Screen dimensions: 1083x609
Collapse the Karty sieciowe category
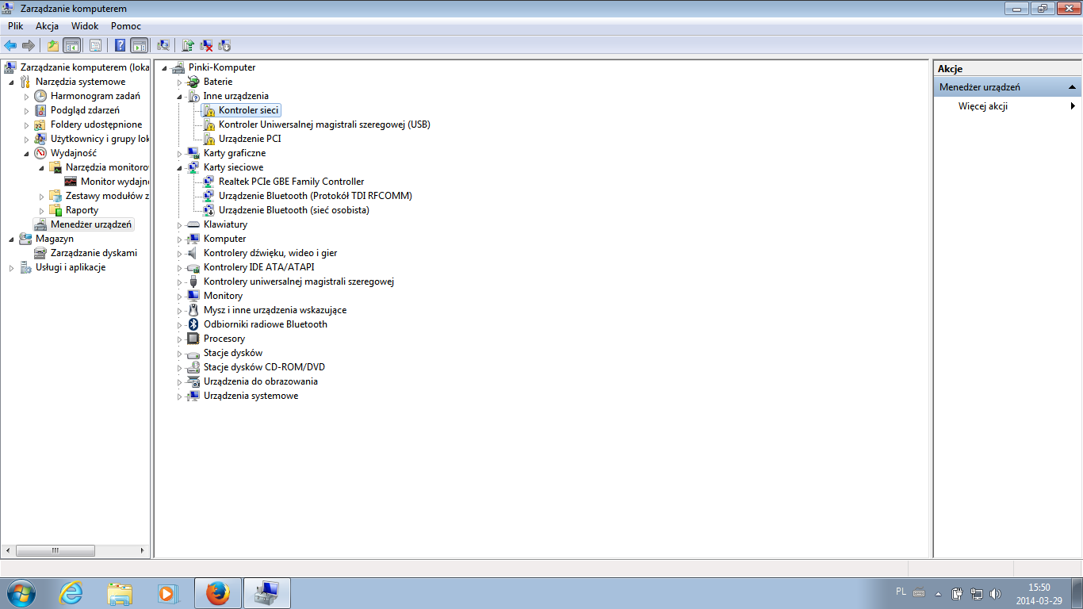180,167
